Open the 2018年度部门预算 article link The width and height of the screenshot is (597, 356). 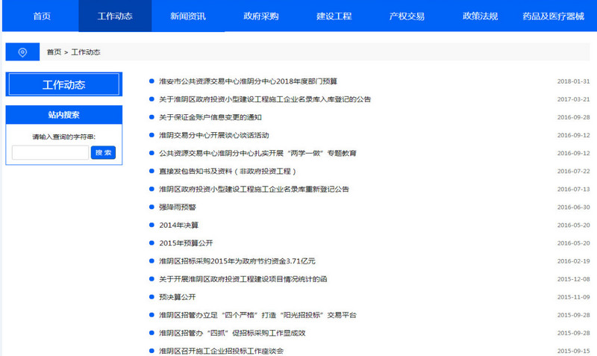[x=248, y=81]
